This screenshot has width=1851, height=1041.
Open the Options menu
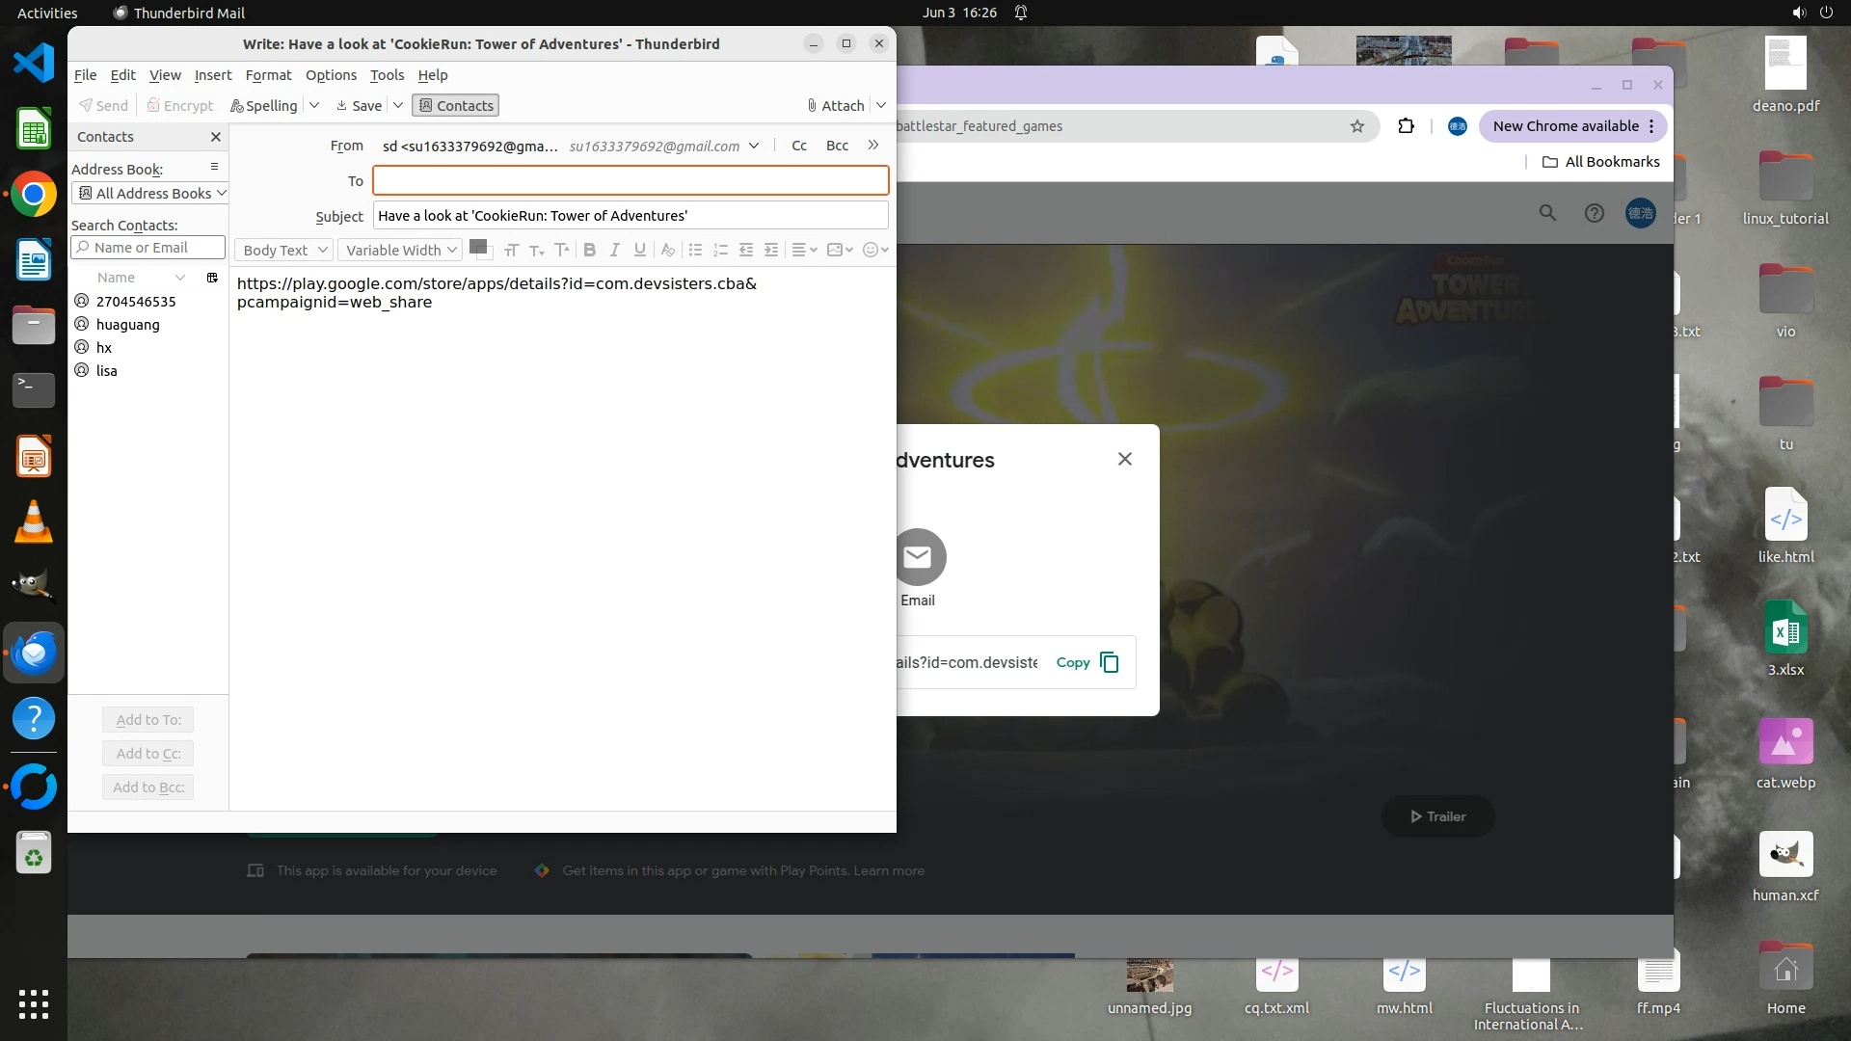tap(331, 75)
